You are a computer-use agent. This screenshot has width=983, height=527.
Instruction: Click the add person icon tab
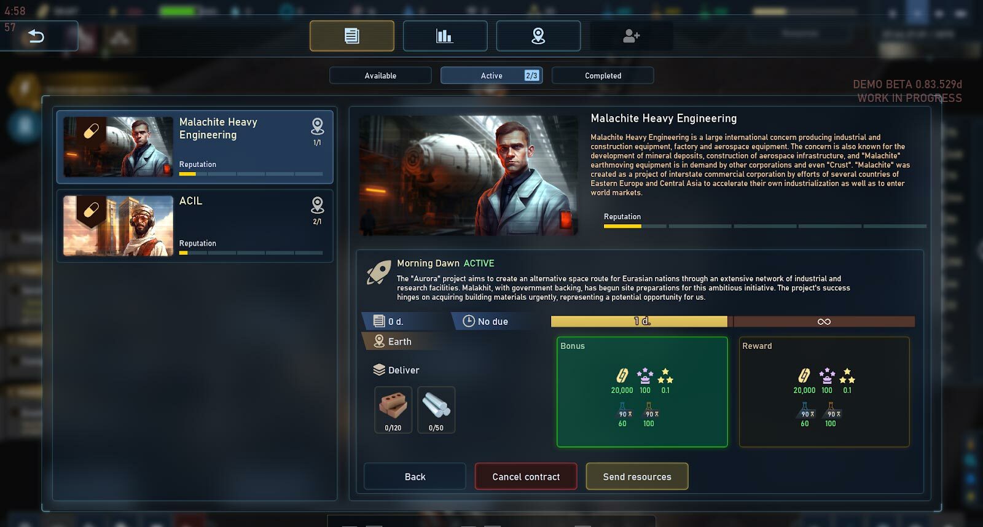[x=632, y=36]
